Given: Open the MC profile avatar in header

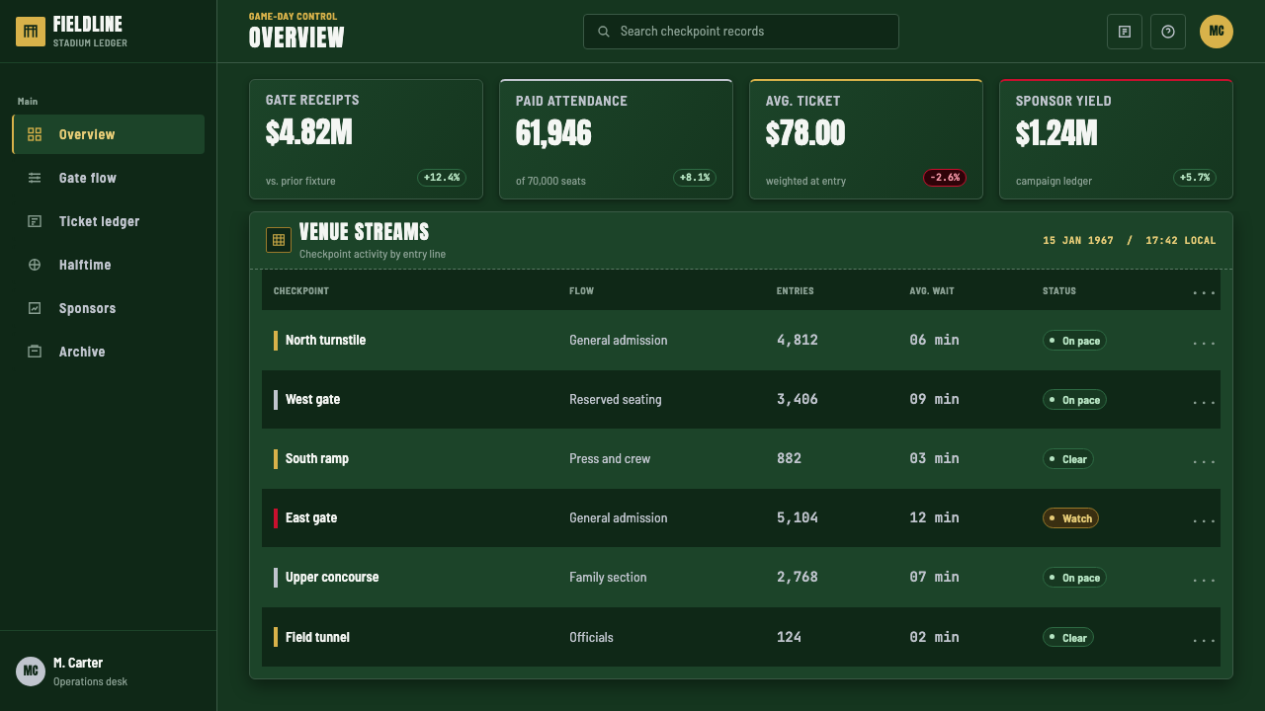Looking at the screenshot, I should tap(1217, 32).
